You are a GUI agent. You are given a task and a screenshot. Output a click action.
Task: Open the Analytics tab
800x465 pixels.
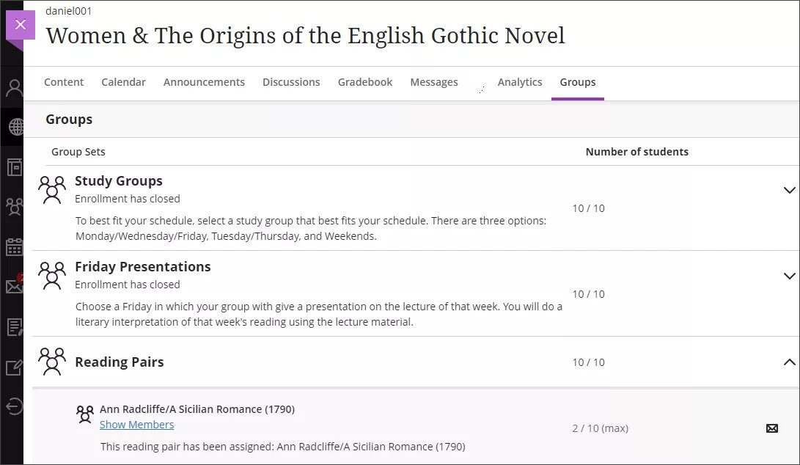[x=519, y=82]
